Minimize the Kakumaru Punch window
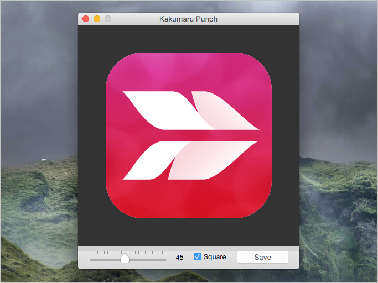The image size is (378, 283). (x=97, y=19)
